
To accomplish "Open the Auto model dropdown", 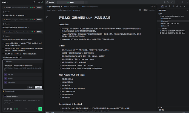I will pyautogui.click(x=27, y=109).
